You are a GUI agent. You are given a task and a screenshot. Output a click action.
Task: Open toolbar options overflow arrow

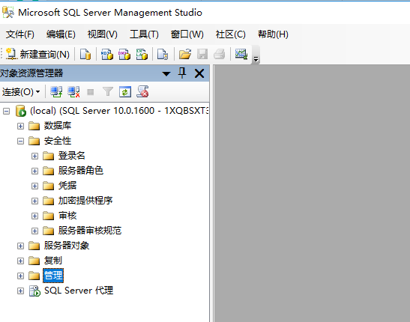point(256,60)
